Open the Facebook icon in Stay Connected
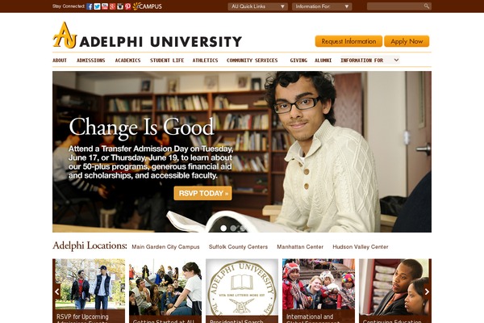This screenshot has width=484, height=323. point(90,6)
